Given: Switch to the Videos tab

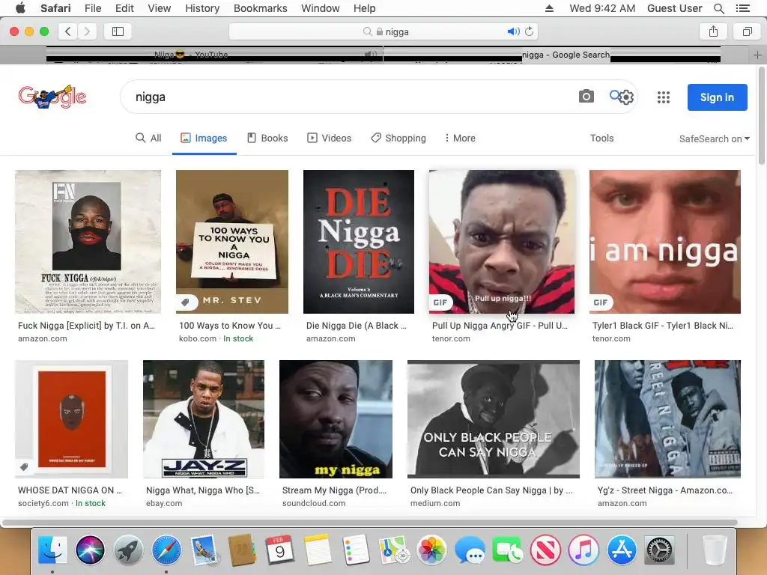Looking at the screenshot, I should [330, 139].
